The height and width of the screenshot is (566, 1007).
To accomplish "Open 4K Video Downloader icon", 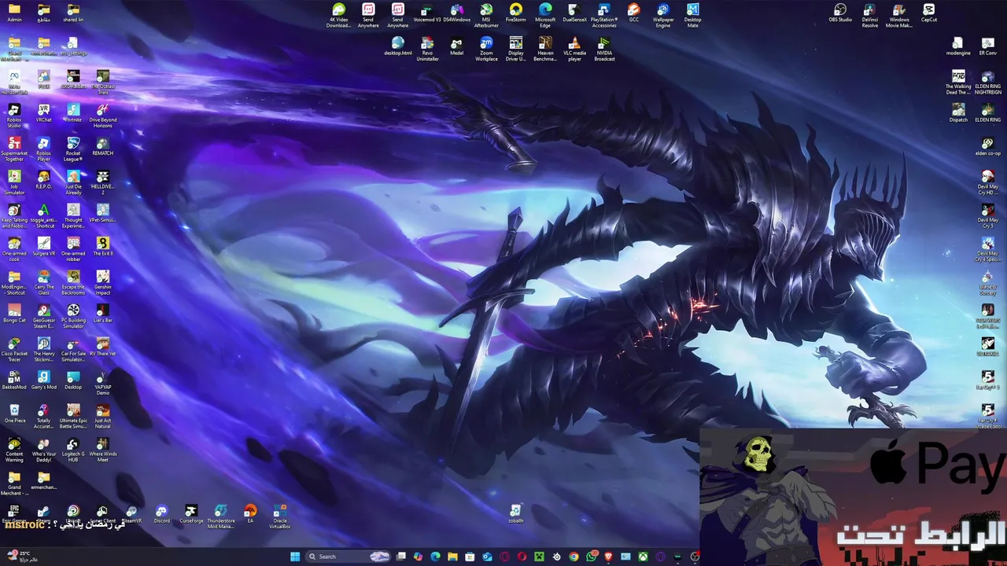I will click(x=338, y=16).
